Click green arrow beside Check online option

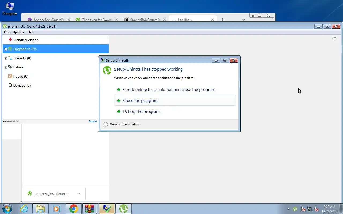pos(118,90)
